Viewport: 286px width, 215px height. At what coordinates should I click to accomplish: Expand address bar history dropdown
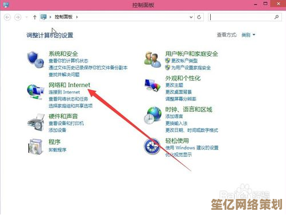pyautogui.click(x=191, y=17)
